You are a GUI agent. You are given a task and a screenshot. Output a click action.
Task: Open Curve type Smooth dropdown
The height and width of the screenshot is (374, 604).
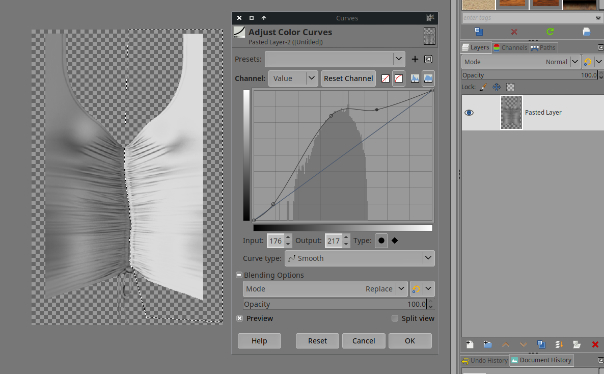[x=359, y=258]
